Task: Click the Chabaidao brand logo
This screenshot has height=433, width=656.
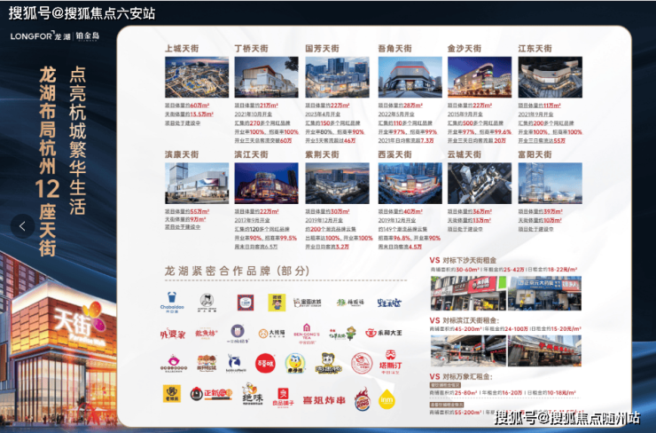Action: click(174, 303)
